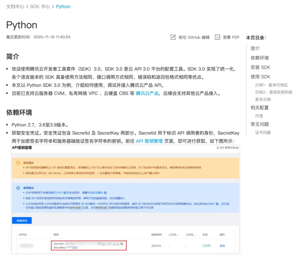Viewport: 299px width, 257px height.
Task: Disable the key using 禁用
Action: 222,246
